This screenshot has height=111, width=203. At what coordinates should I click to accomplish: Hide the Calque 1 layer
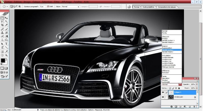point(163,92)
